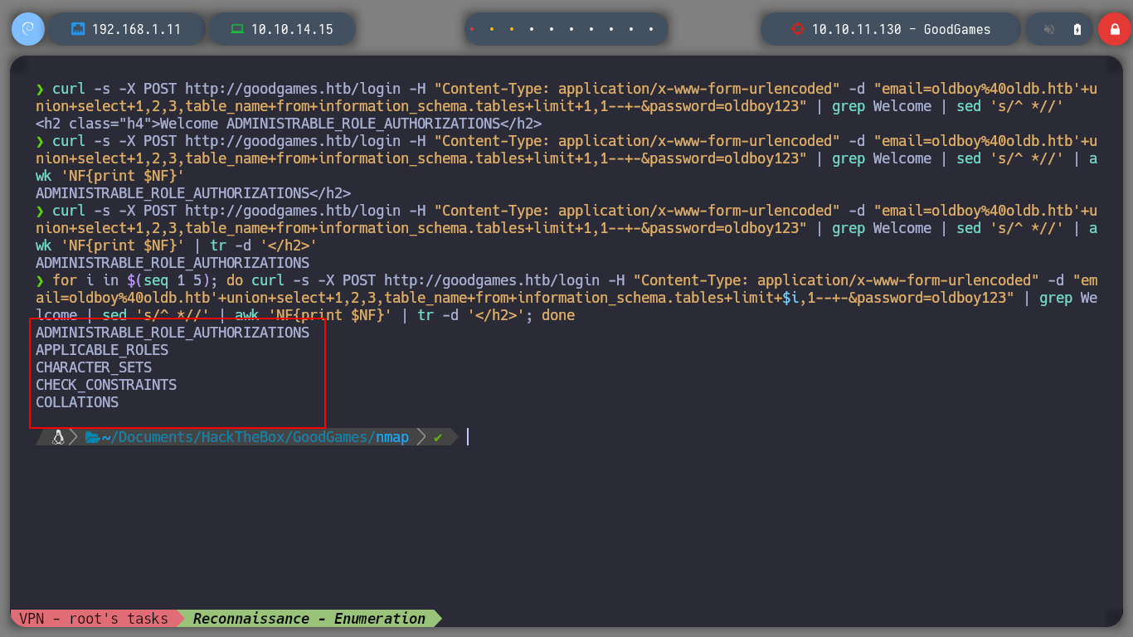Open the red lock power button

pos(1115,29)
